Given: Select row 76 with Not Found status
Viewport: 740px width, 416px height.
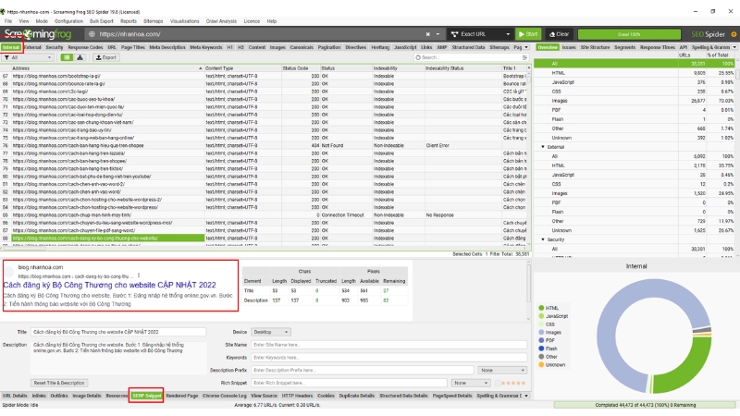Looking at the screenshot, I should point(265,146).
